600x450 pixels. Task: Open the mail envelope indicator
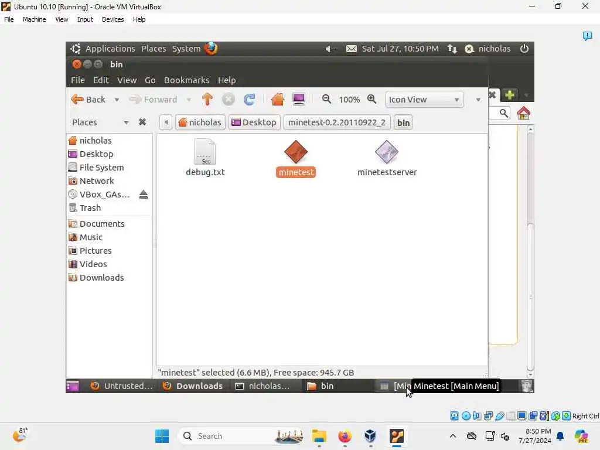coord(352,49)
